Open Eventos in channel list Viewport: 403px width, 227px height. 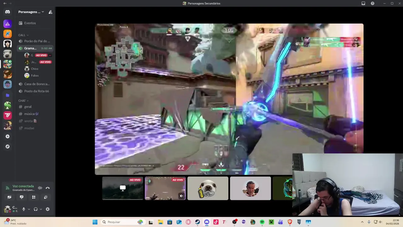point(35,23)
